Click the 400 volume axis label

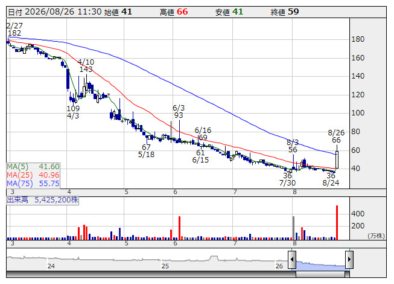[358, 214]
